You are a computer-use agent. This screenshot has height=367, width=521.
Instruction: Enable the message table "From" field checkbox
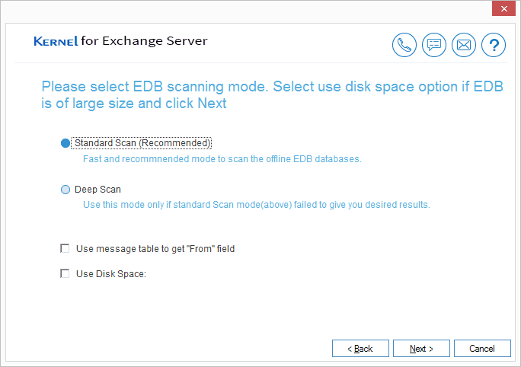[x=65, y=248]
